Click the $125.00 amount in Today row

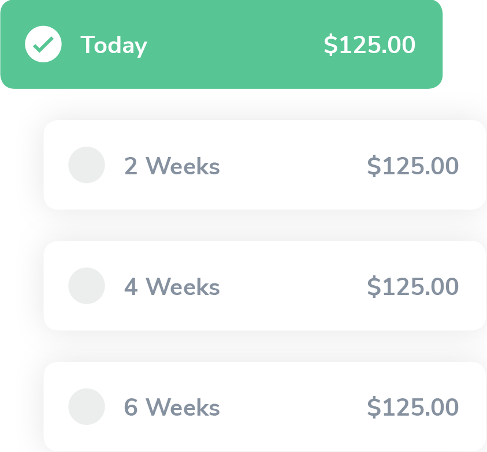(369, 45)
